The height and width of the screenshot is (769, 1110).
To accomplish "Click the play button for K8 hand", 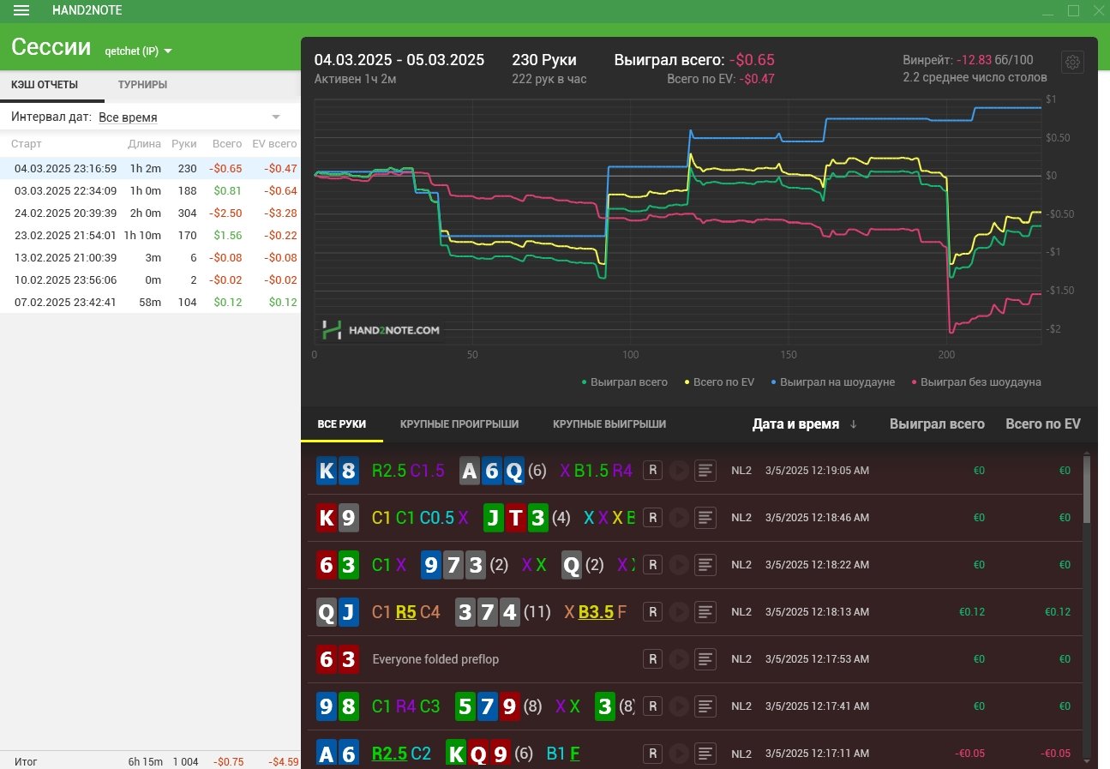I will [679, 470].
